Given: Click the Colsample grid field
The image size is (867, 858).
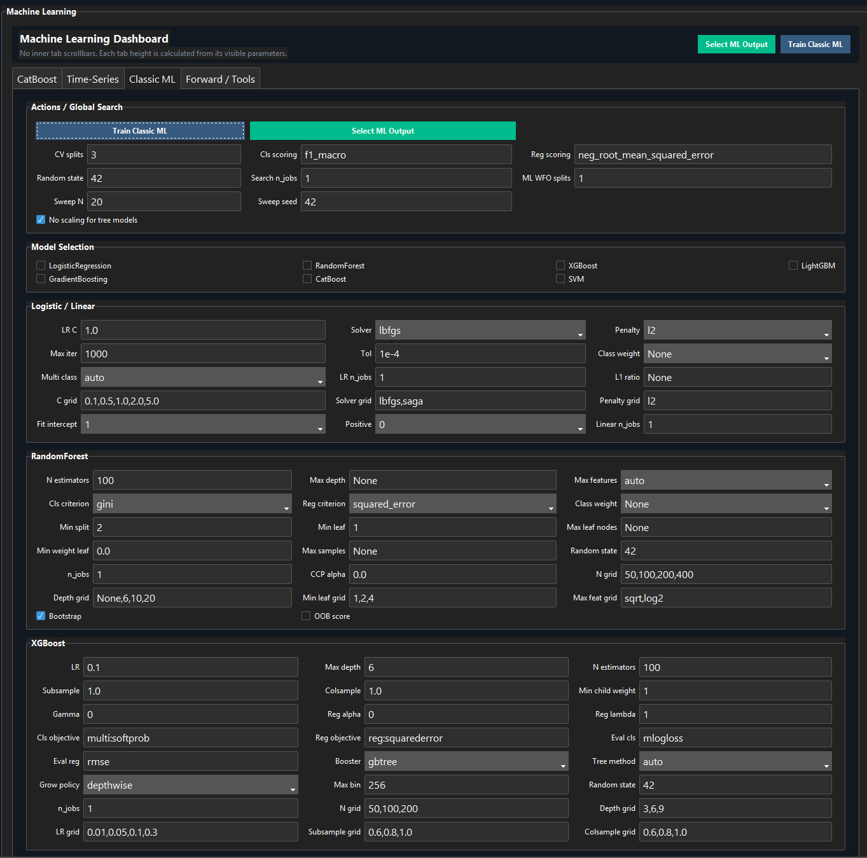Looking at the screenshot, I should [735, 832].
